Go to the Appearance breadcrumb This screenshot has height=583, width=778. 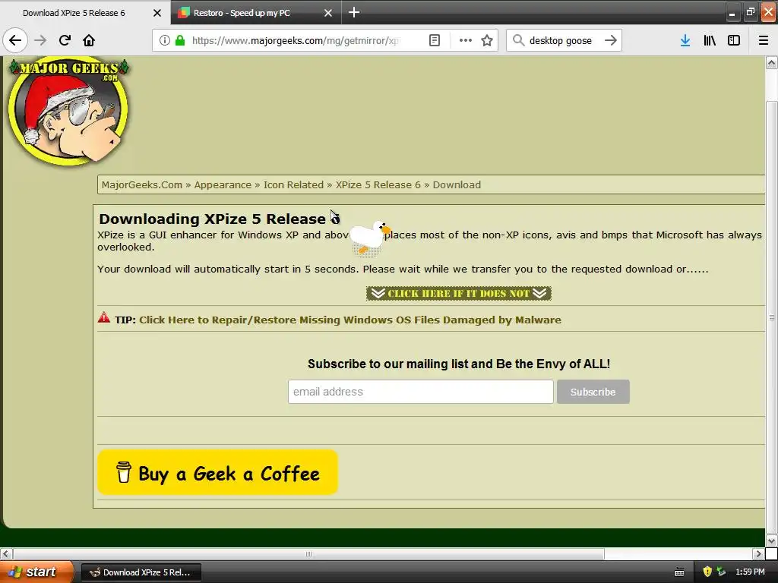coord(223,185)
